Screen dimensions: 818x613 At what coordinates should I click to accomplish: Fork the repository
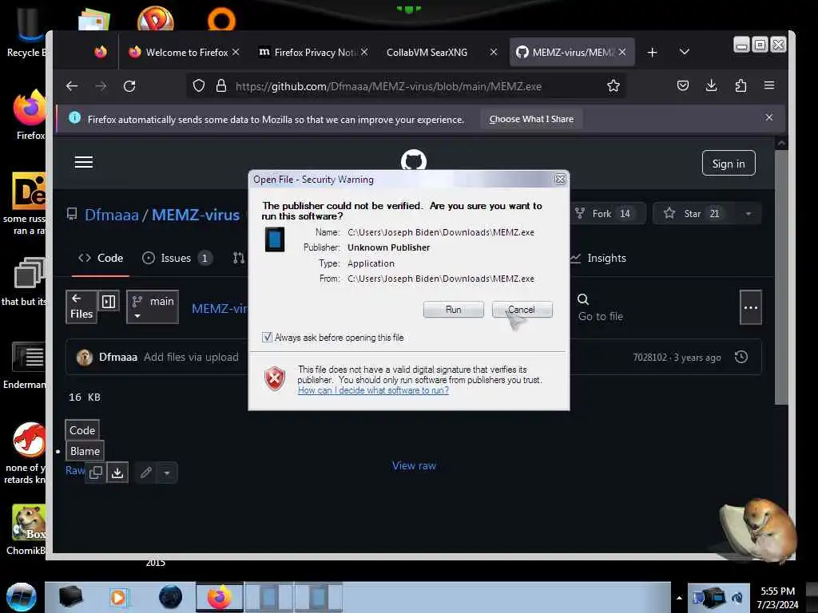[608, 213]
